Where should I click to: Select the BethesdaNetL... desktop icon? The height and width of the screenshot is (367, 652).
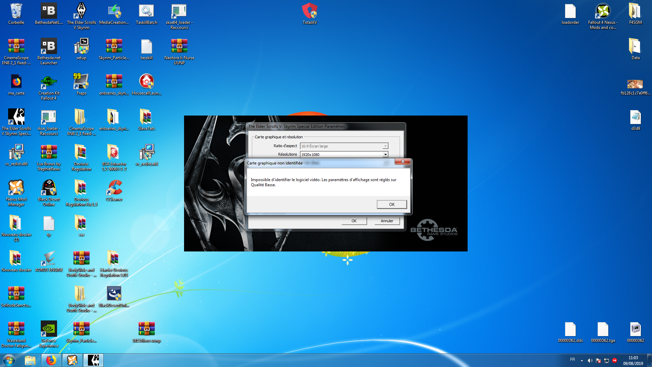[x=49, y=14]
